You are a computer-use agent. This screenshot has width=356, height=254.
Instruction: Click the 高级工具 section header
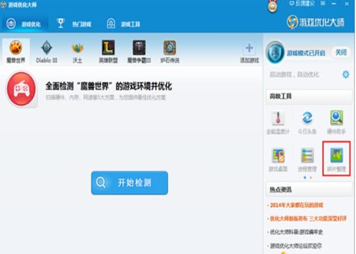[x=309, y=96]
